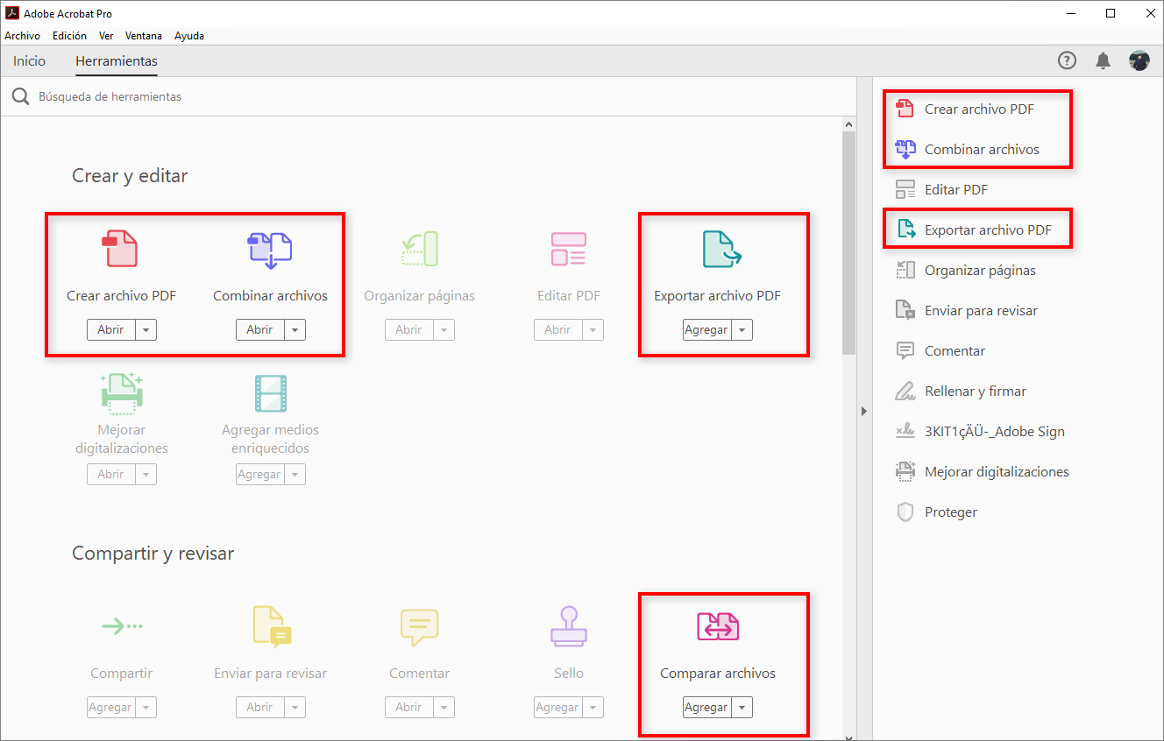Click Abrir under Mejorar digitalizaciones in the grid
Screen dimensions: 1164x741
point(110,475)
